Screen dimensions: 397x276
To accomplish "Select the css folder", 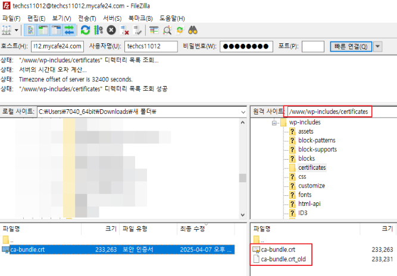I will tap(302, 177).
